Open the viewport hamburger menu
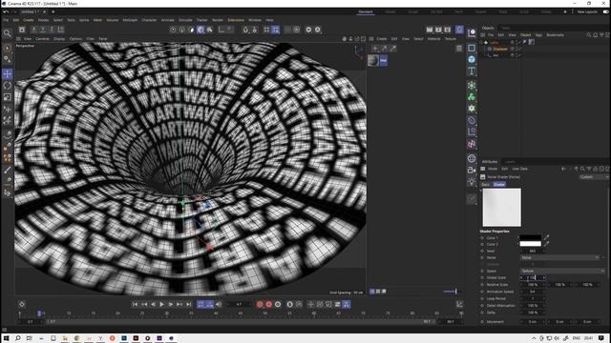The height and width of the screenshot is (343, 611). click(18, 39)
